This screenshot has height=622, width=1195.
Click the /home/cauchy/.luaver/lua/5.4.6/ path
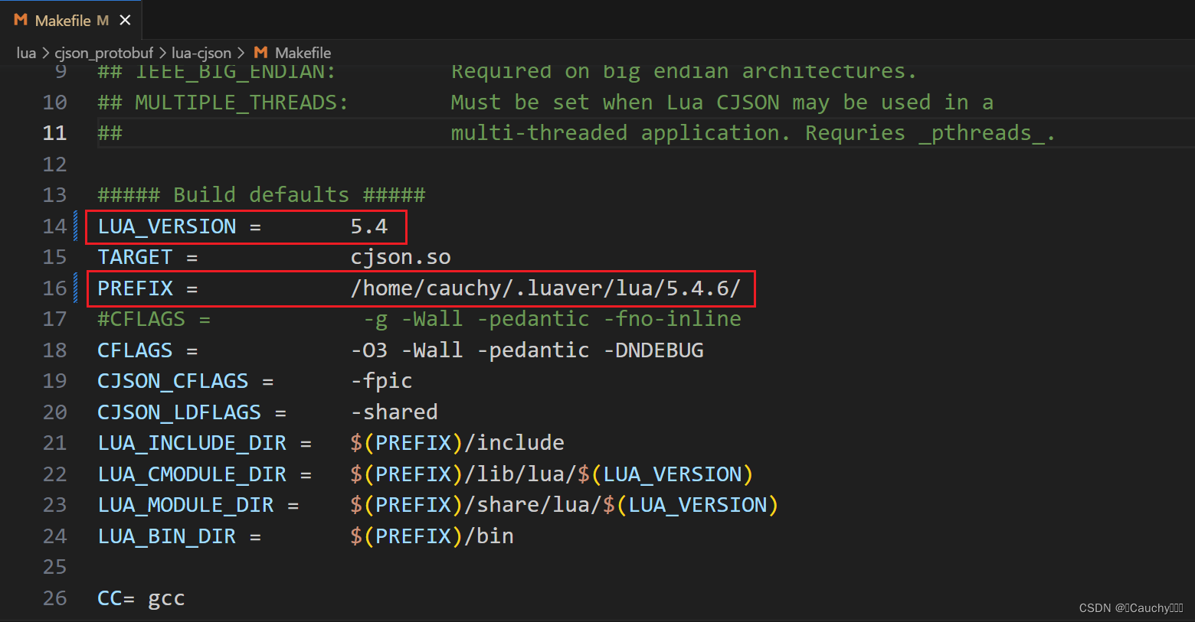545,288
